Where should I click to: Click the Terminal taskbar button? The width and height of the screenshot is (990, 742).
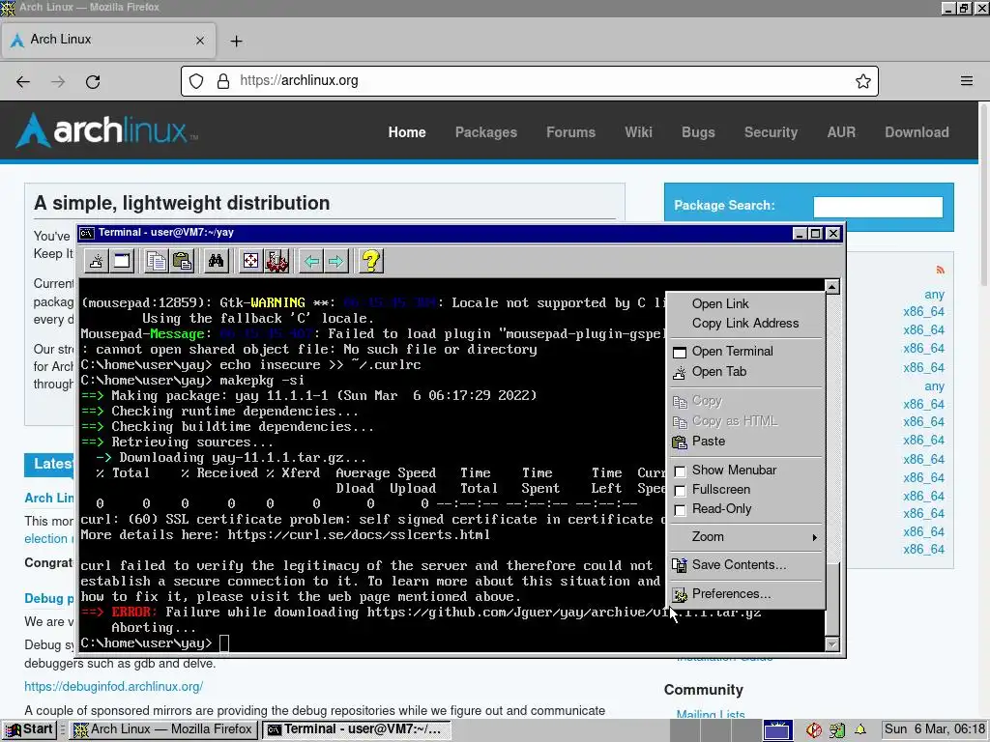356,729
